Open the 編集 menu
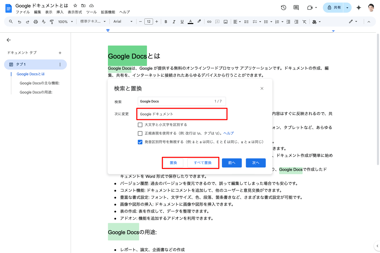This screenshot has width=380, height=253. click(x=37, y=12)
